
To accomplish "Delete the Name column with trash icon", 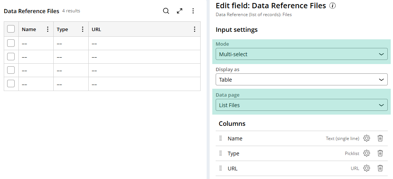I will pos(380,139).
